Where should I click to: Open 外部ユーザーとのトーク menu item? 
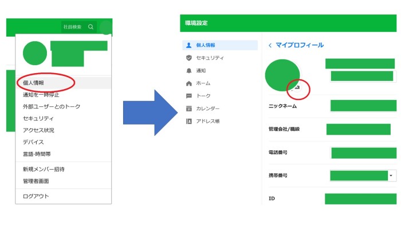(x=52, y=107)
